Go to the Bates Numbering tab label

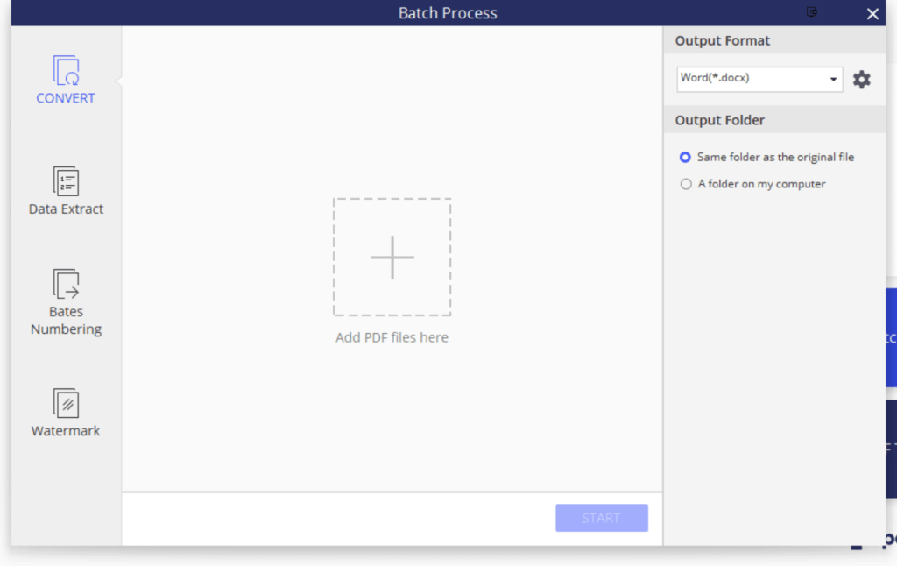[66, 321]
